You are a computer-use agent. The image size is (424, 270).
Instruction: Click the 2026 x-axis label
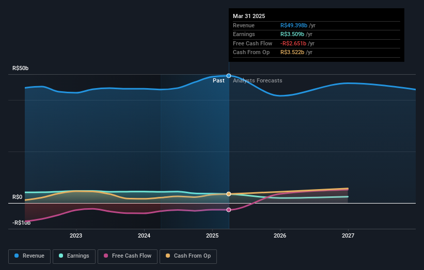pyautogui.click(x=280, y=235)
